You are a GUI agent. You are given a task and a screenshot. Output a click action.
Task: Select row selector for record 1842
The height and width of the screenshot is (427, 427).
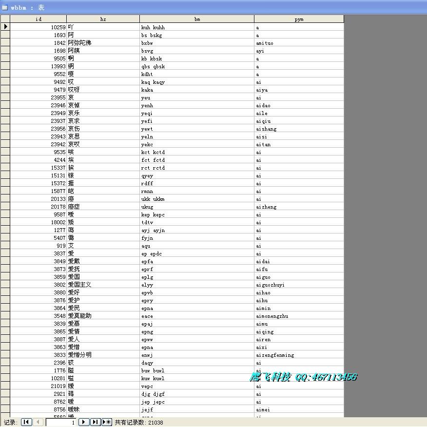(x=5, y=43)
